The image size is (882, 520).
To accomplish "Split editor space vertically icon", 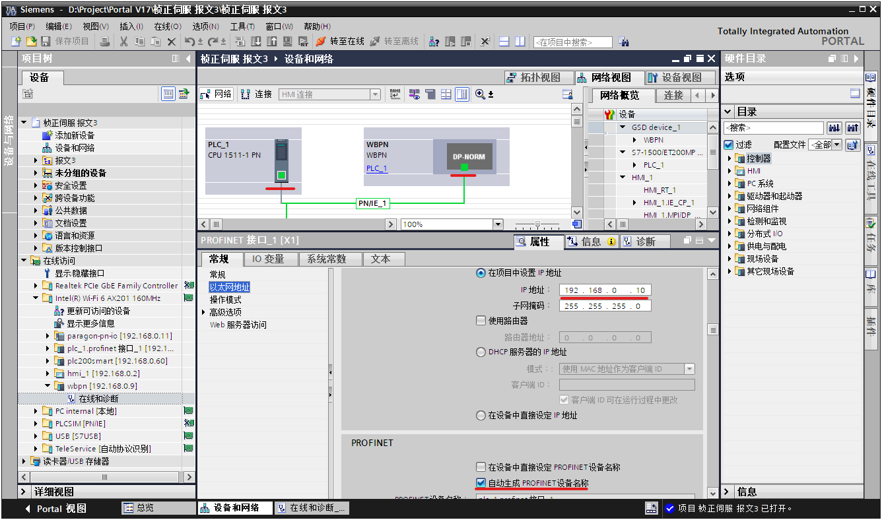I will coord(520,42).
